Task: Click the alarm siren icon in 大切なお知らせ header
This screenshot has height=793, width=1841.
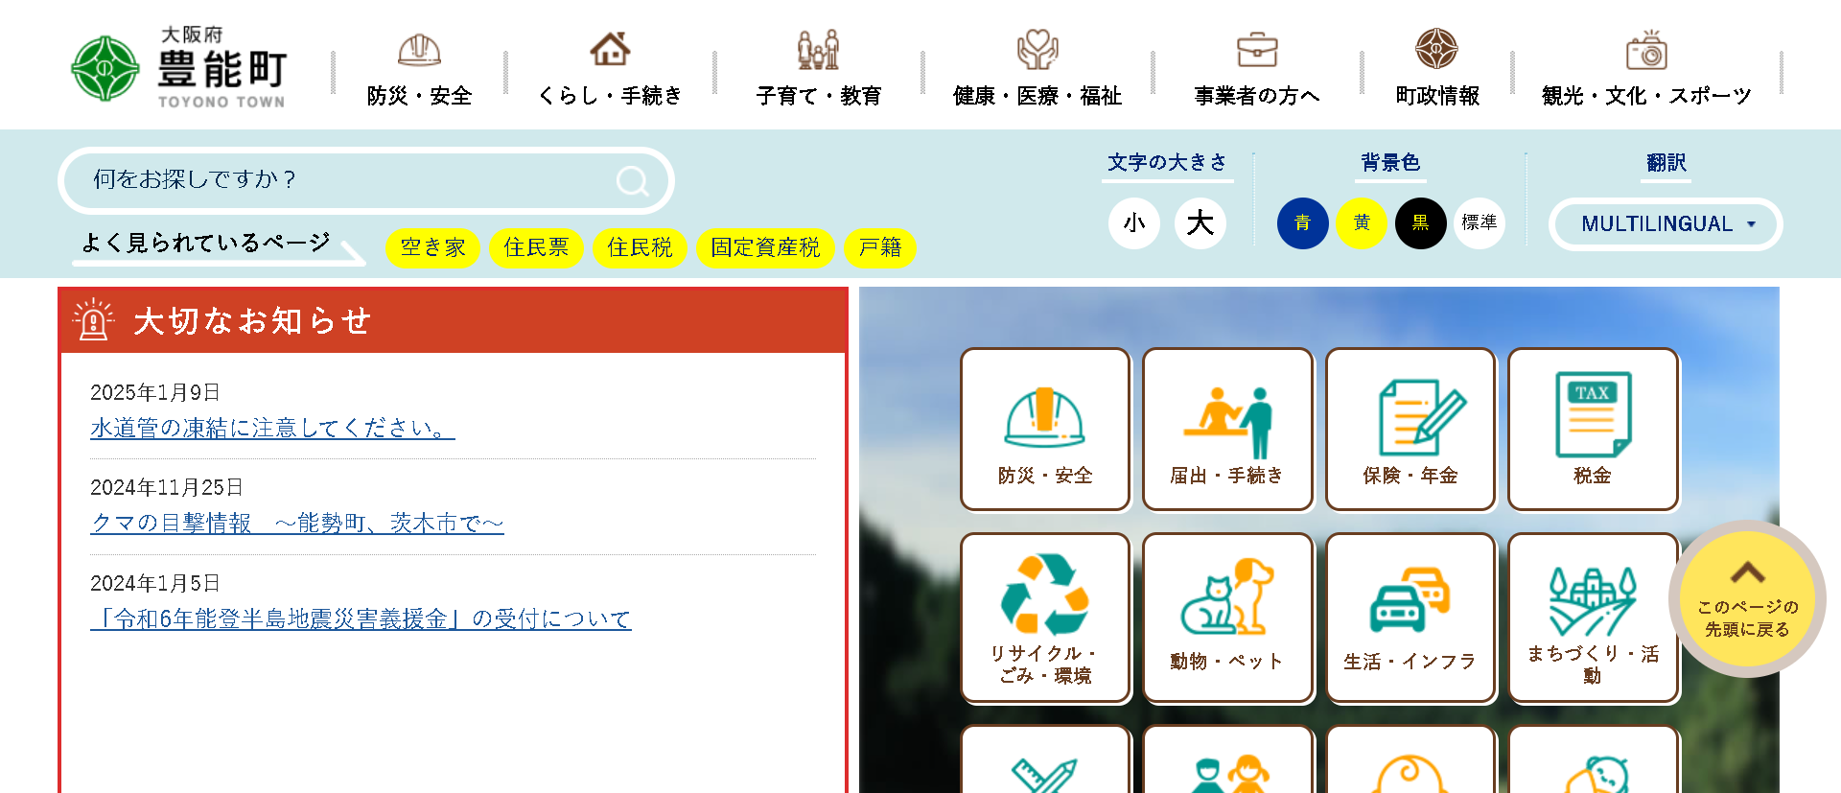Action: click(x=93, y=319)
